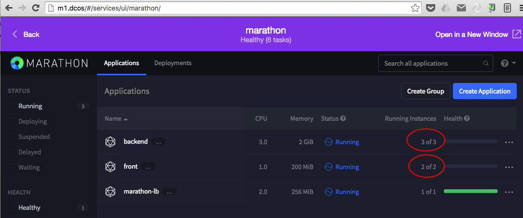Click Open in a New Window link
This screenshot has height=218, width=523.
(472, 34)
